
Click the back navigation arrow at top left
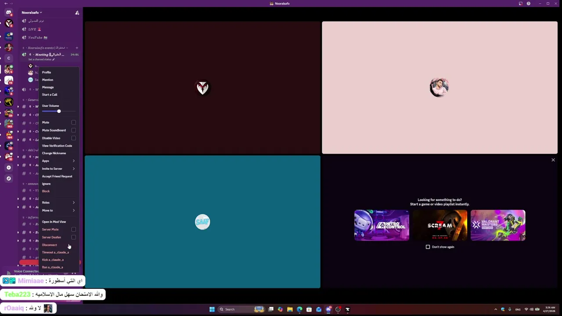tap(6, 4)
